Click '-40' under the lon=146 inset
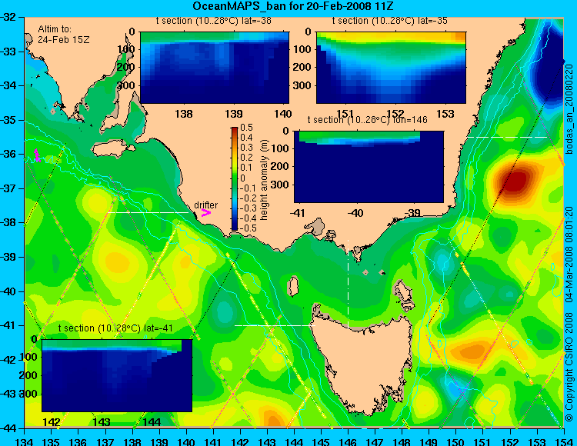577x446 pixels. click(355, 213)
